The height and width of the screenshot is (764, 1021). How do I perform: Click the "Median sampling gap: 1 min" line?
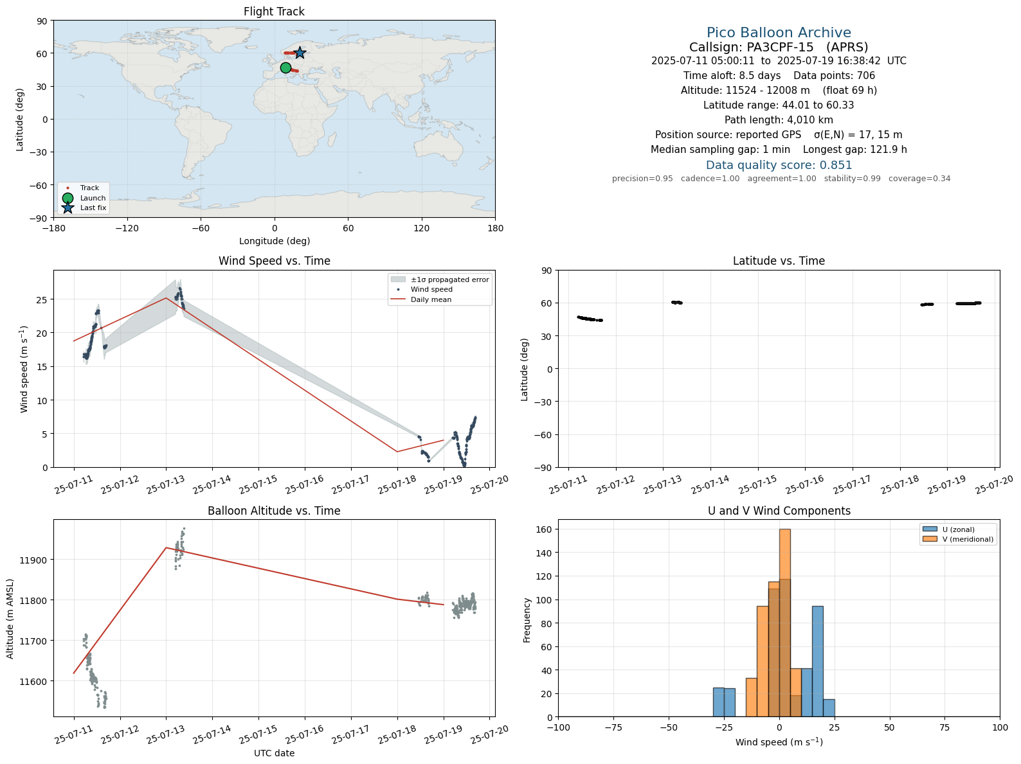pyautogui.click(x=779, y=150)
